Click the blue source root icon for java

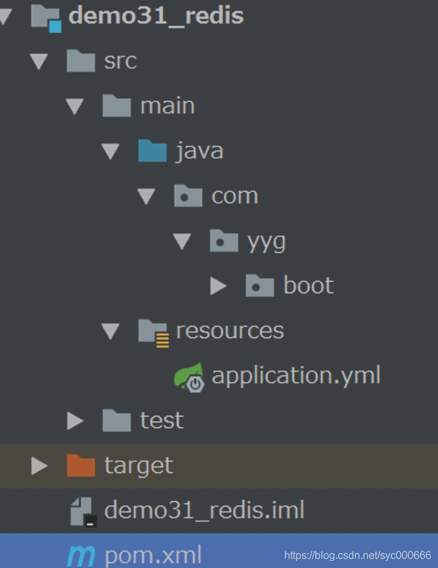click(x=153, y=150)
